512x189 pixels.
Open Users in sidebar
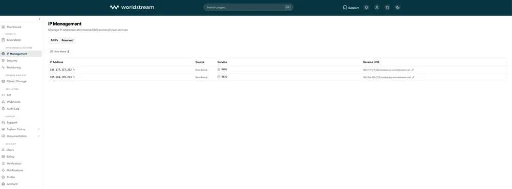[x=10, y=150]
